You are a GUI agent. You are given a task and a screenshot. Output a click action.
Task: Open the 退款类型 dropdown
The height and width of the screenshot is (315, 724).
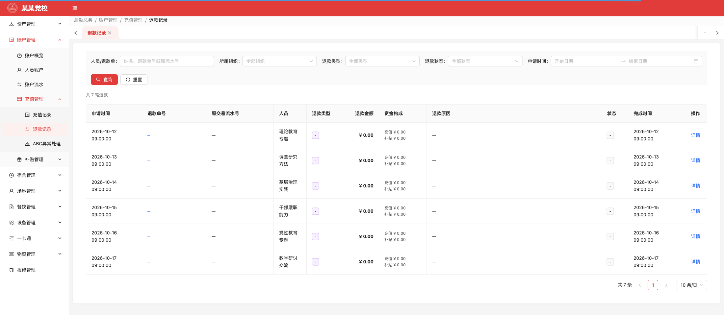pyautogui.click(x=382, y=61)
